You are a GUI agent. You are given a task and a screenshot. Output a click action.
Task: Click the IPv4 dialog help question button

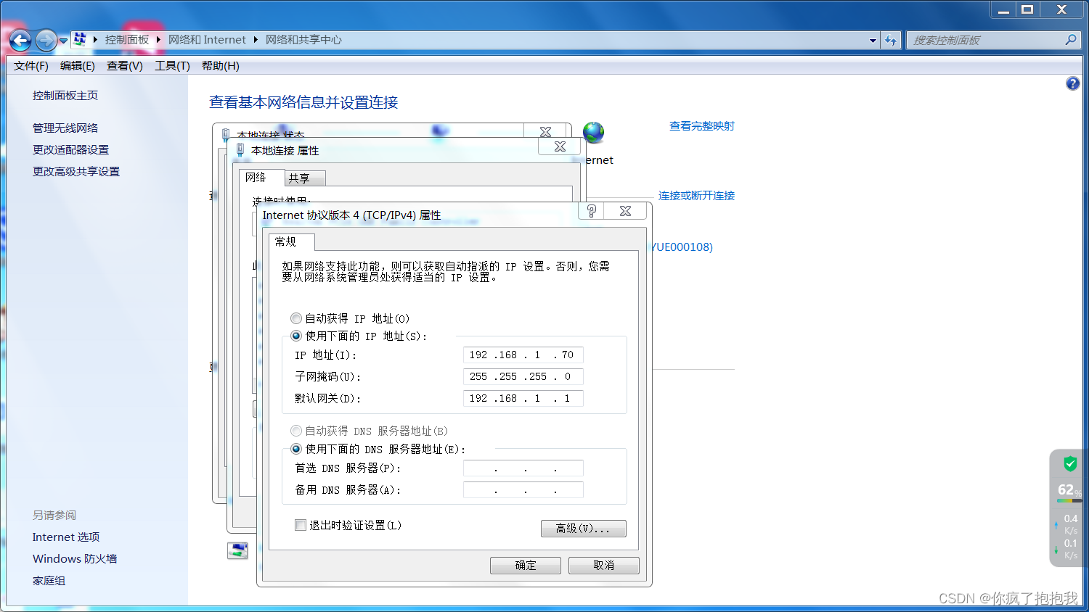592,211
